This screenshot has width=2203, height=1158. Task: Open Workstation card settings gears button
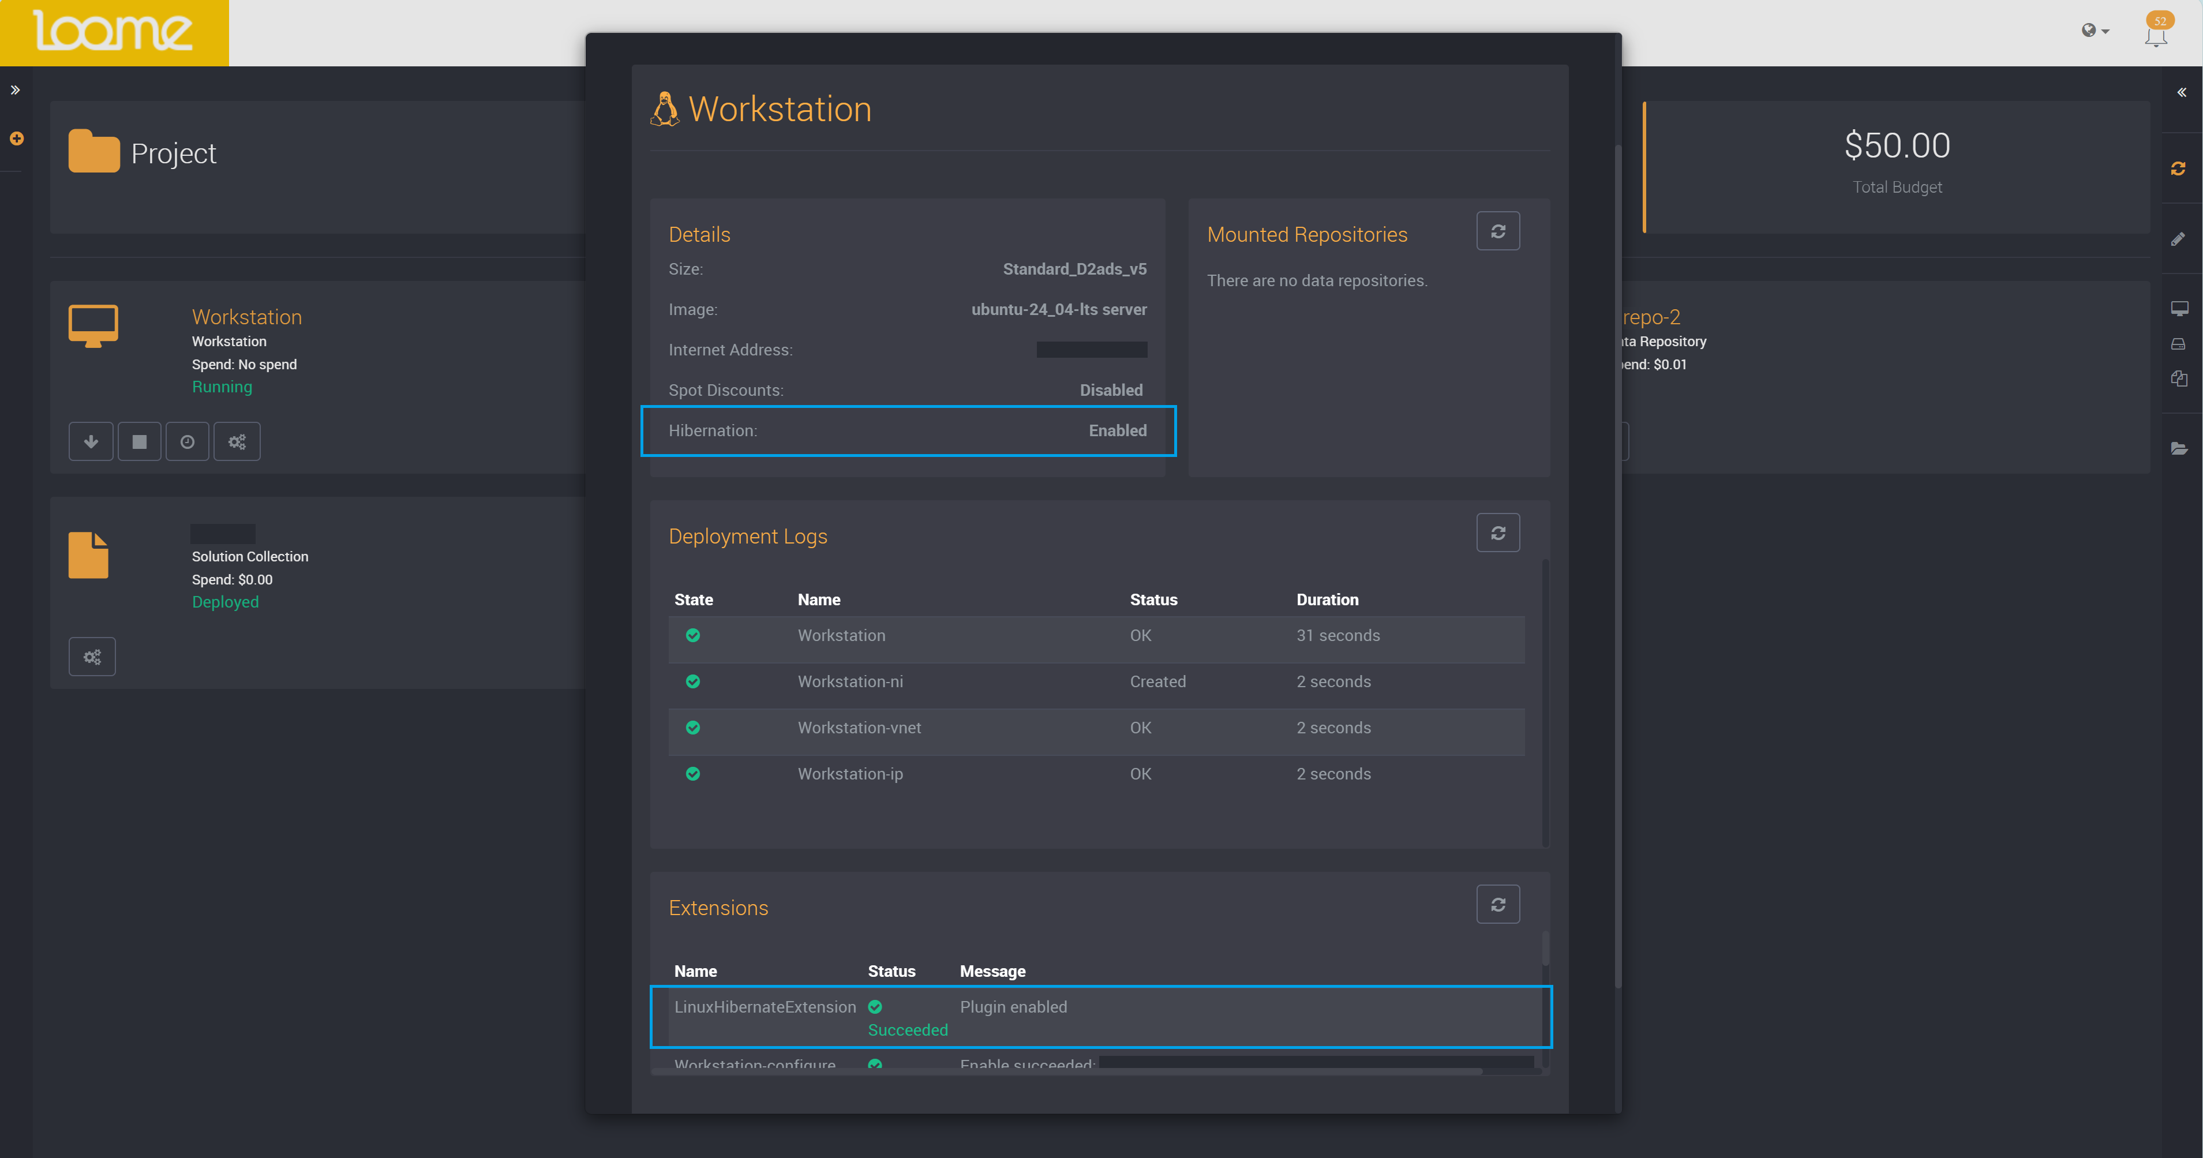[x=237, y=441]
